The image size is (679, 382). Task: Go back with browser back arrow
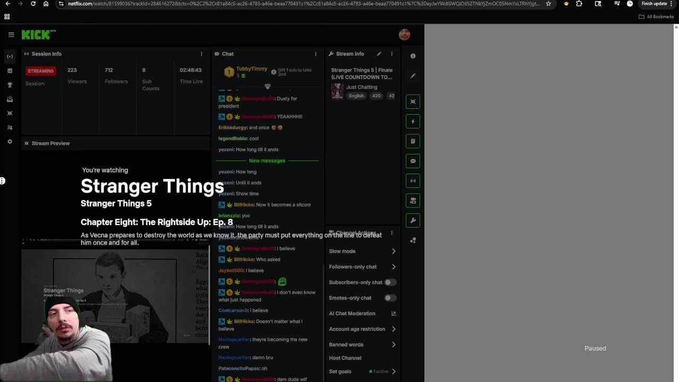coord(7,4)
